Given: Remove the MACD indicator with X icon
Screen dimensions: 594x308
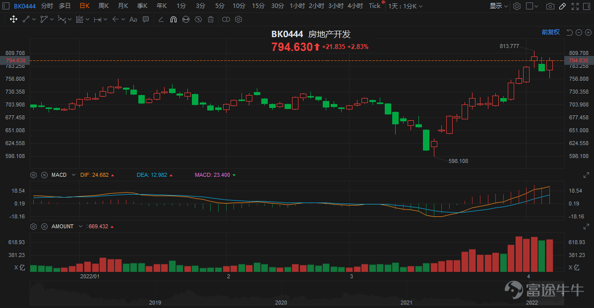Looking at the screenshot, I should point(44,175).
